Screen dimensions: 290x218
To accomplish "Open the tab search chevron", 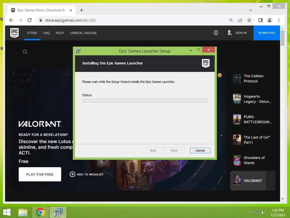I will 250,10.
